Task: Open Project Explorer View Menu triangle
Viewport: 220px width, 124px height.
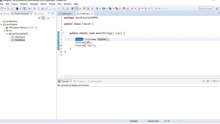Action: (53, 18)
